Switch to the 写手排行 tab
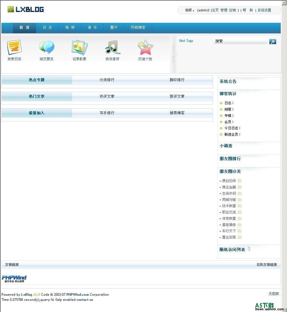 click(107, 113)
